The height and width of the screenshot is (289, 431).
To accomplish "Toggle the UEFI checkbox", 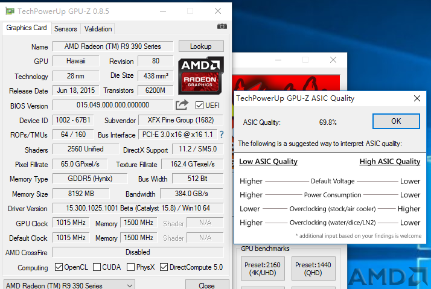I will click(x=199, y=105).
